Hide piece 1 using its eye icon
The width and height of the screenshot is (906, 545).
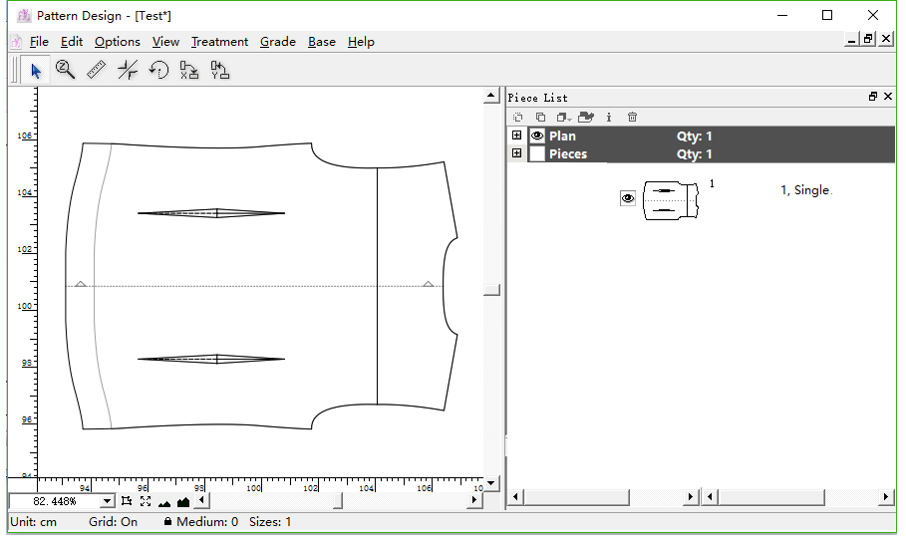[x=628, y=199]
